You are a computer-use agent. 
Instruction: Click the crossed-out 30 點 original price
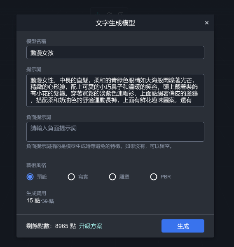pos(48,201)
